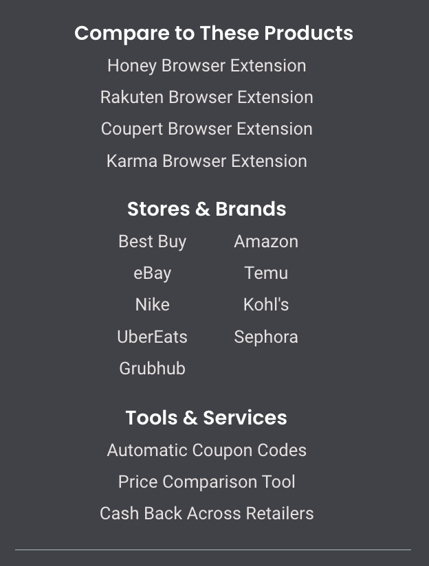Click the Temu store link
This screenshot has width=429, height=566.
266,273
